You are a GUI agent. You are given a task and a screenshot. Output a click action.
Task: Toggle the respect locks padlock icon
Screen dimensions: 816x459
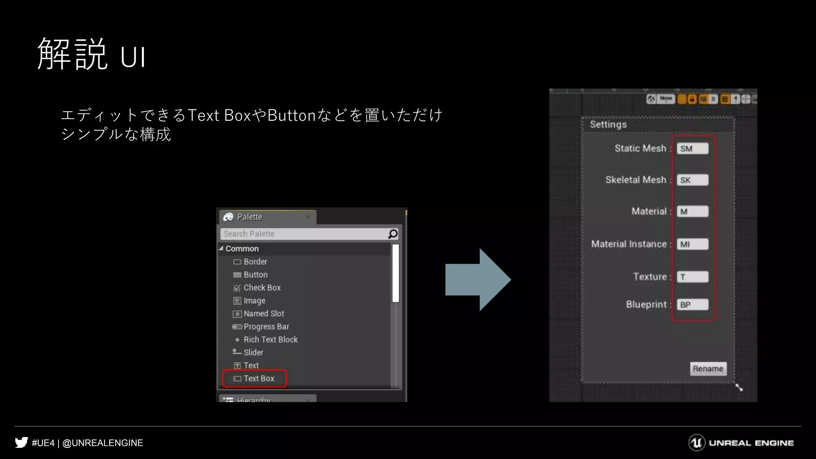click(692, 99)
